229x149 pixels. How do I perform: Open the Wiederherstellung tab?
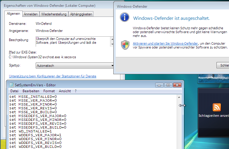(54, 14)
